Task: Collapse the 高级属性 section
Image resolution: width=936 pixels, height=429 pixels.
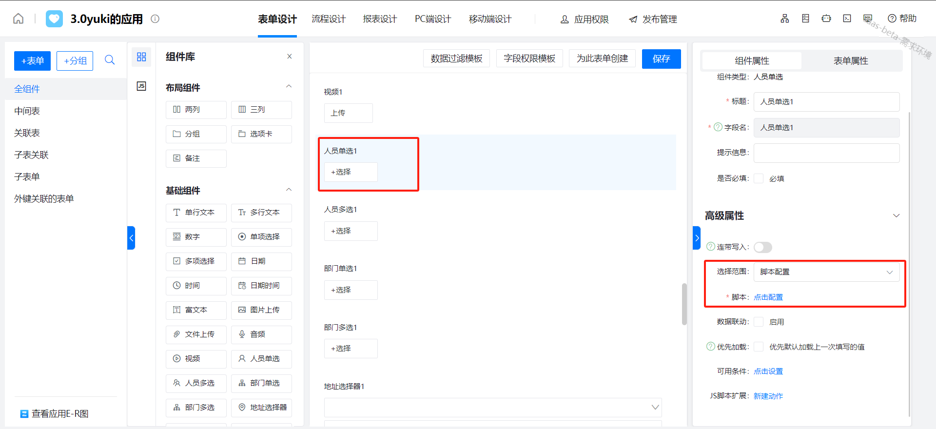Action: (x=896, y=215)
